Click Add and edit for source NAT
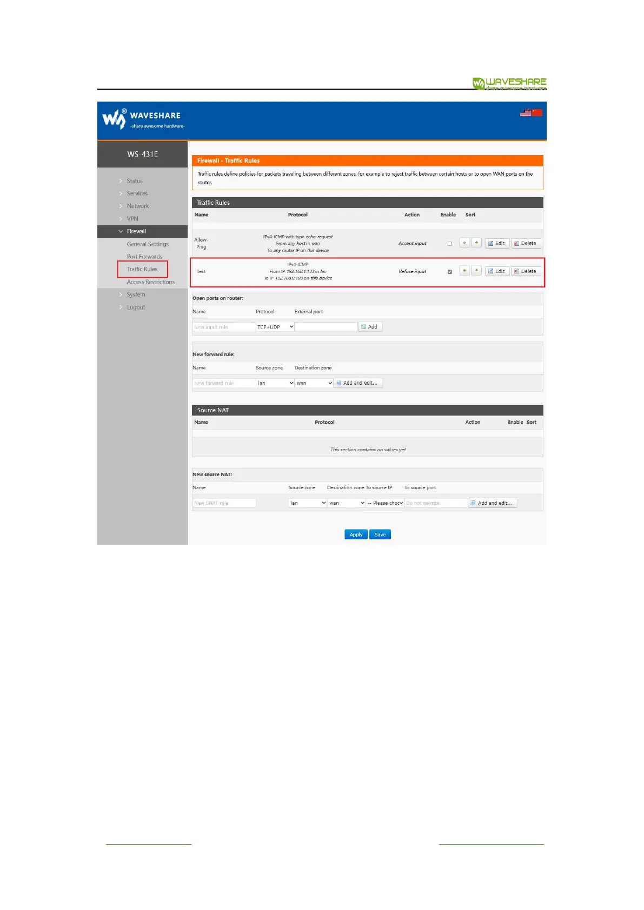Screen dimensions: 644x910 [x=493, y=503]
